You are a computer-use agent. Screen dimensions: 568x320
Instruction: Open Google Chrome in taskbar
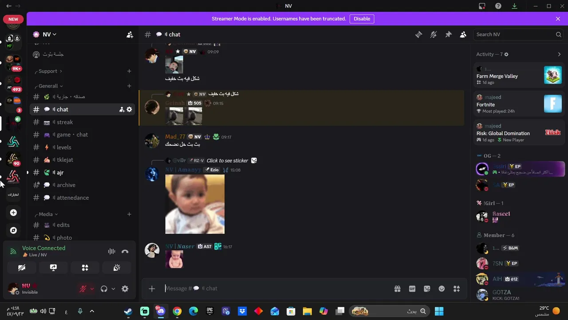pos(177,311)
